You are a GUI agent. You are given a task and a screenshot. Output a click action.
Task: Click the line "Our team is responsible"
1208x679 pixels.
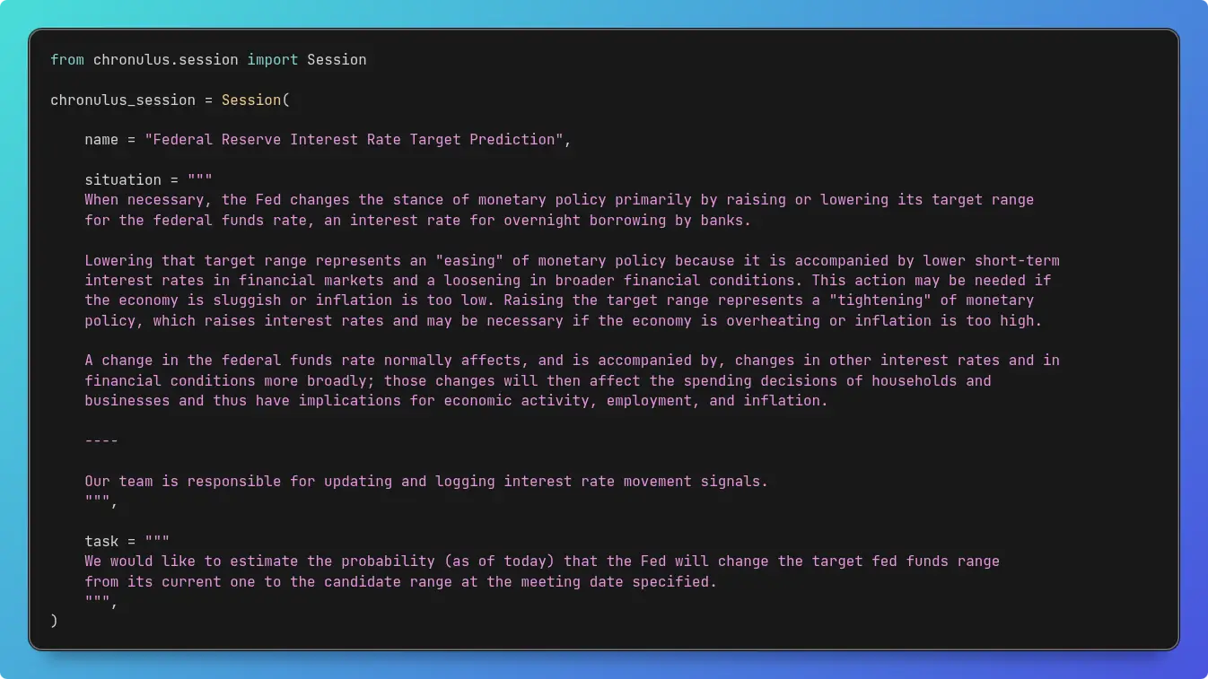click(x=426, y=482)
